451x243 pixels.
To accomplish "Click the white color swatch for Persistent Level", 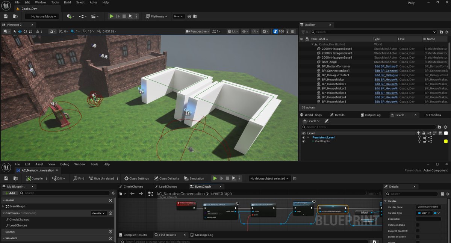I will pyautogui.click(x=446, y=133).
